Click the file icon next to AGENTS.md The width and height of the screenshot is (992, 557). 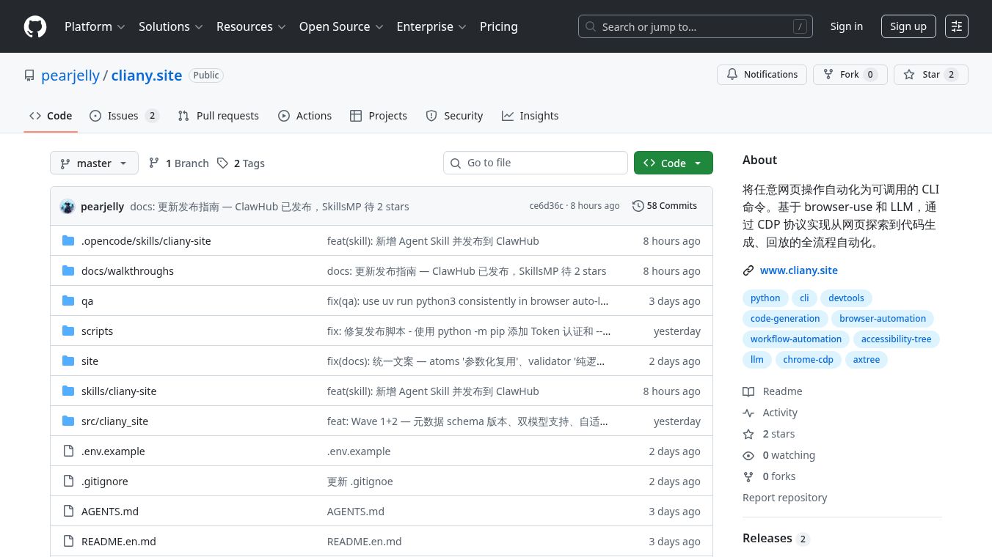point(68,511)
